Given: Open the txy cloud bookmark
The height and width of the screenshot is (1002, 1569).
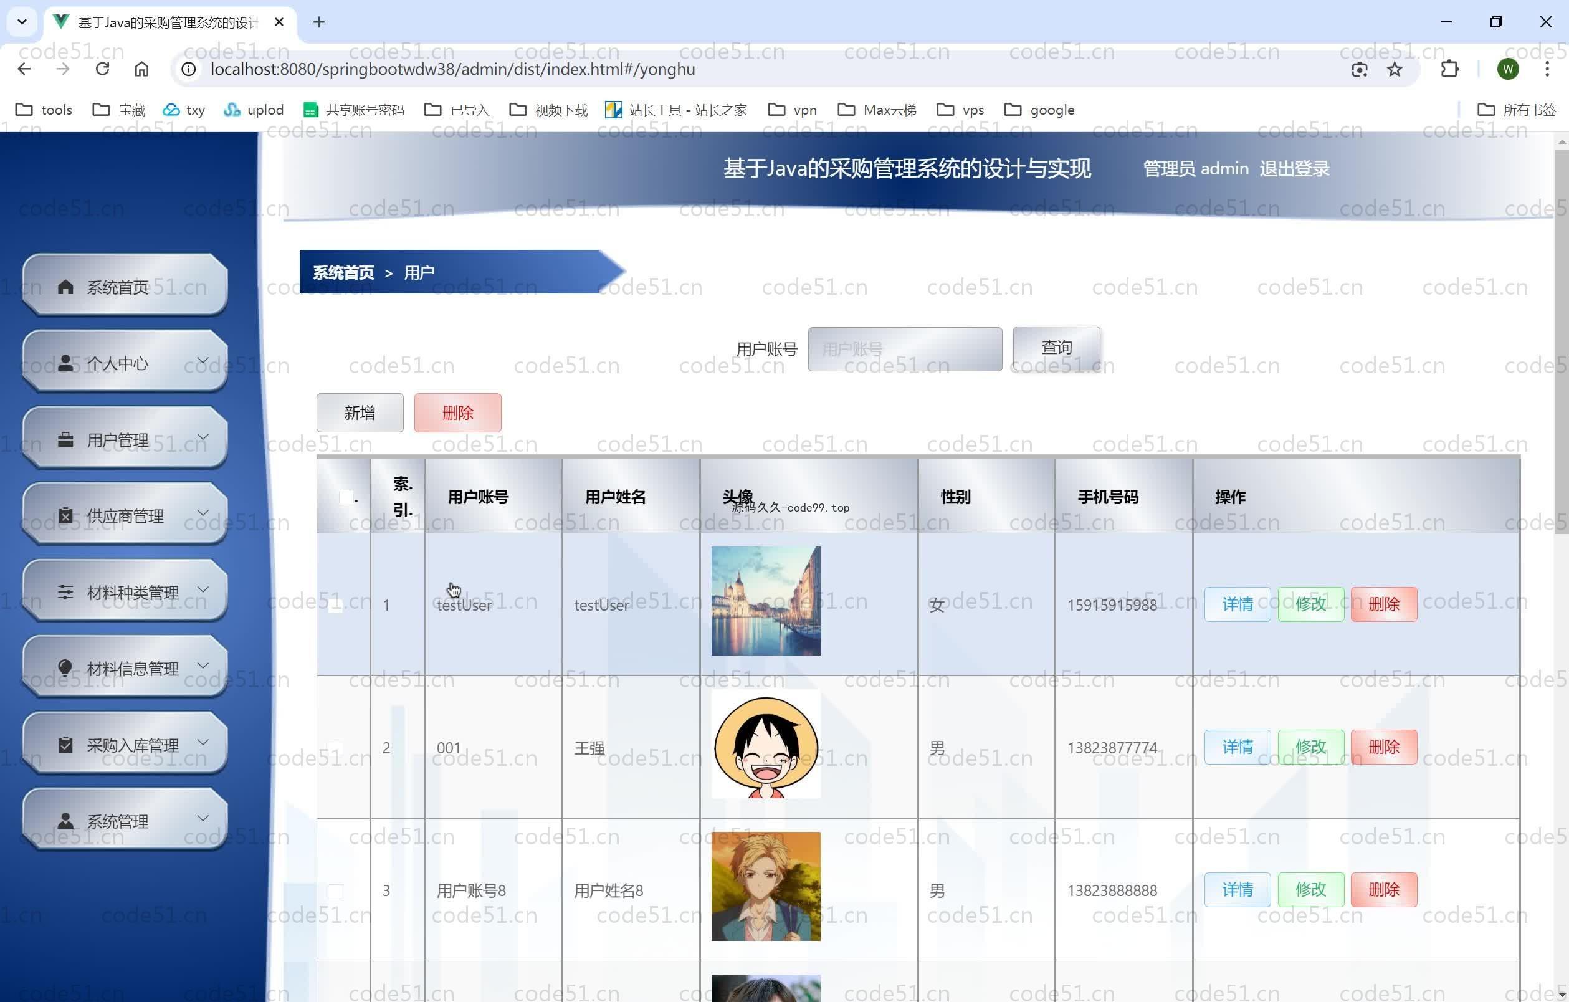Looking at the screenshot, I should click(x=184, y=110).
